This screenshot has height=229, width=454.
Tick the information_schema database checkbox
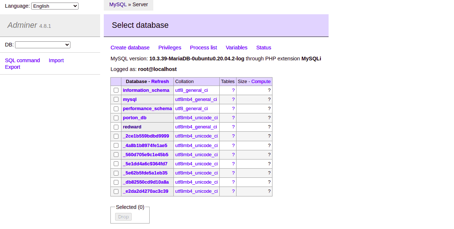coord(116,90)
